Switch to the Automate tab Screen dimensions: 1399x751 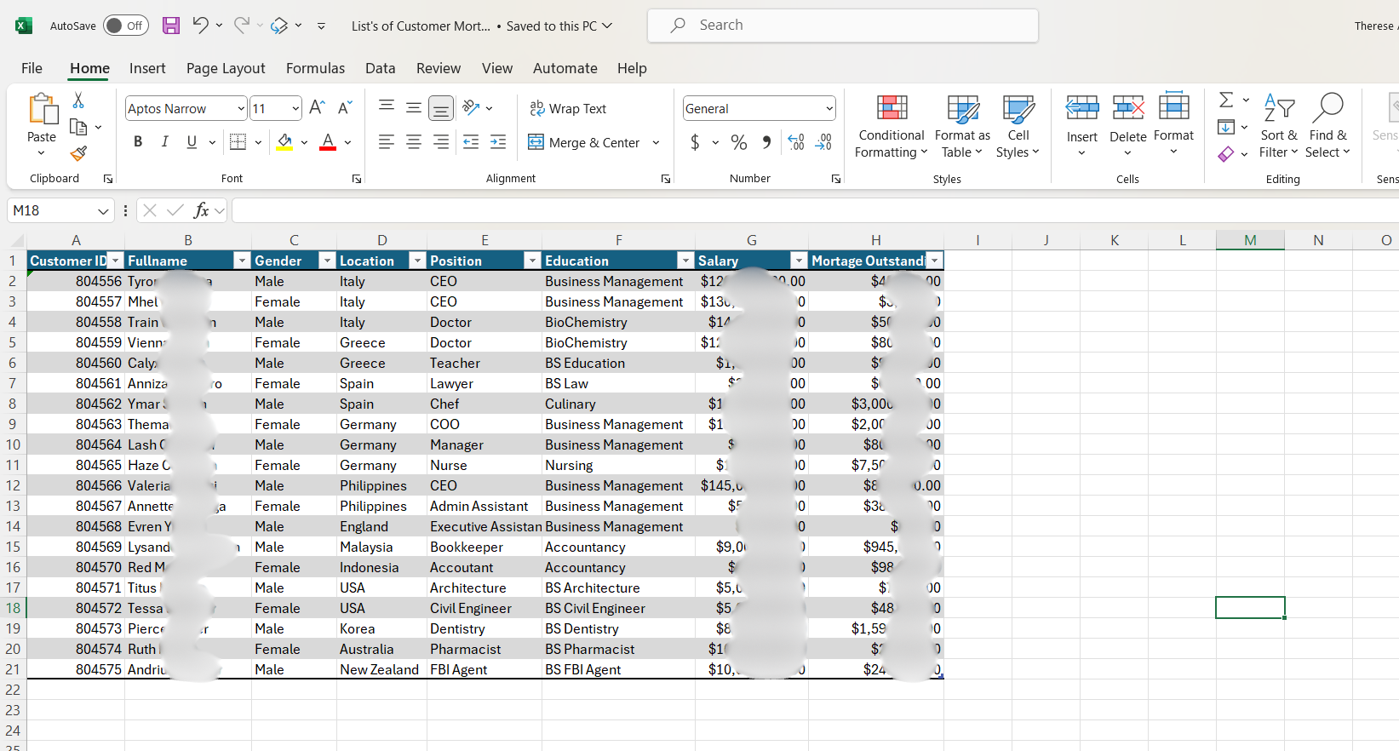(565, 68)
